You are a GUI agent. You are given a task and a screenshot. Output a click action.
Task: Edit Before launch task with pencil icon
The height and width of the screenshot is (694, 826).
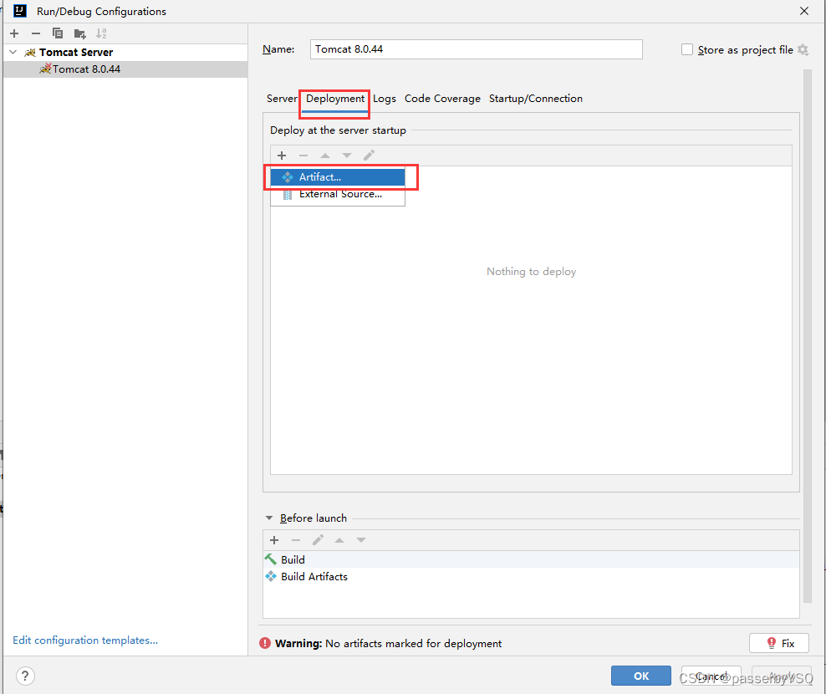(x=318, y=540)
